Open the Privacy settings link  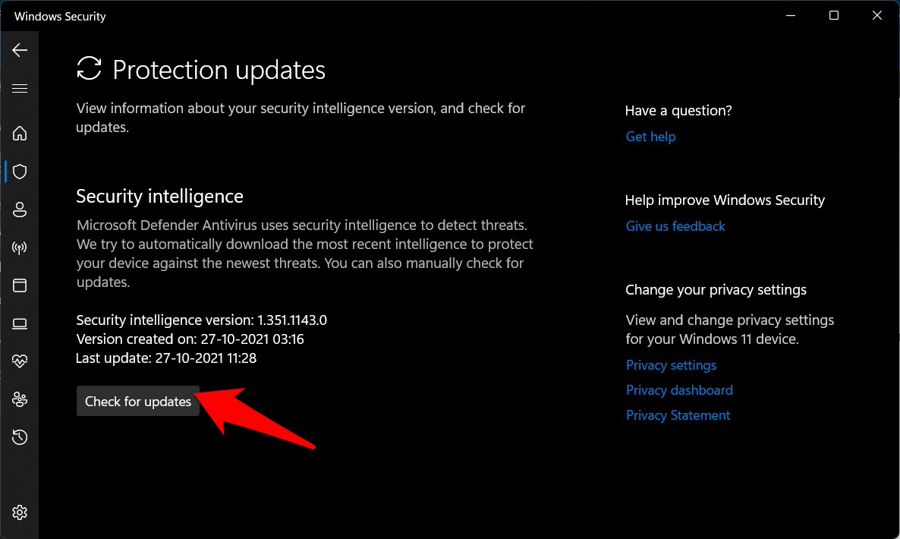671,365
